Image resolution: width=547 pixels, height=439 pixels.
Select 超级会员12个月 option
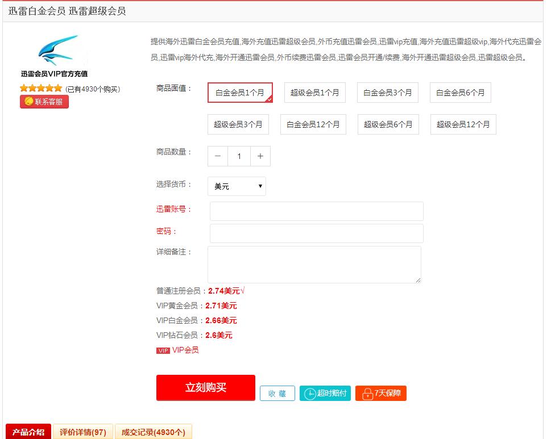463,124
